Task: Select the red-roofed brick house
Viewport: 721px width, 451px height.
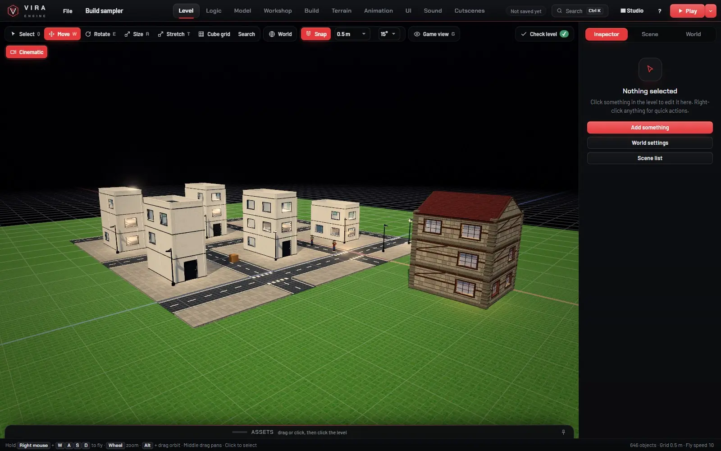Action: 466,249
